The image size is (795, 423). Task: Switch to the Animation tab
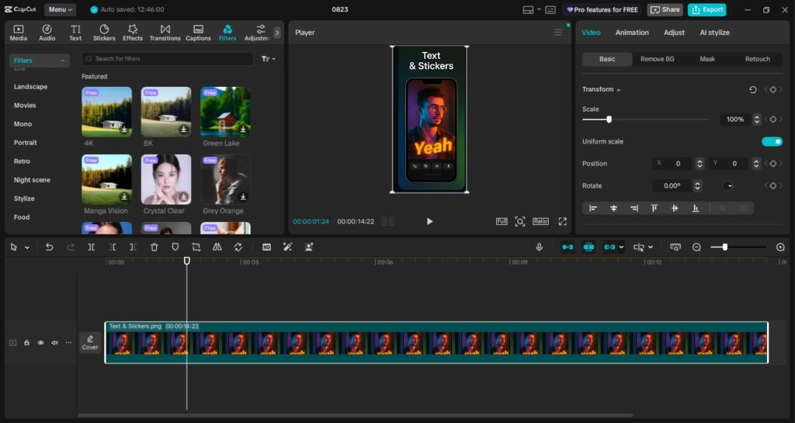coord(632,33)
